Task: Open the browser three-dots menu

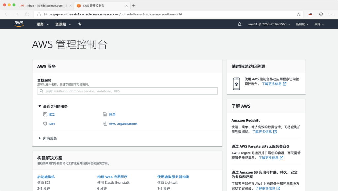Action: tap(331, 14)
